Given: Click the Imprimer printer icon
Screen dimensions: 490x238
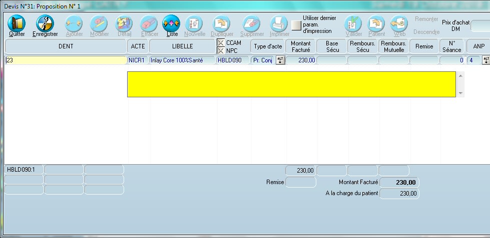Looking at the screenshot, I should (x=279, y=23).
